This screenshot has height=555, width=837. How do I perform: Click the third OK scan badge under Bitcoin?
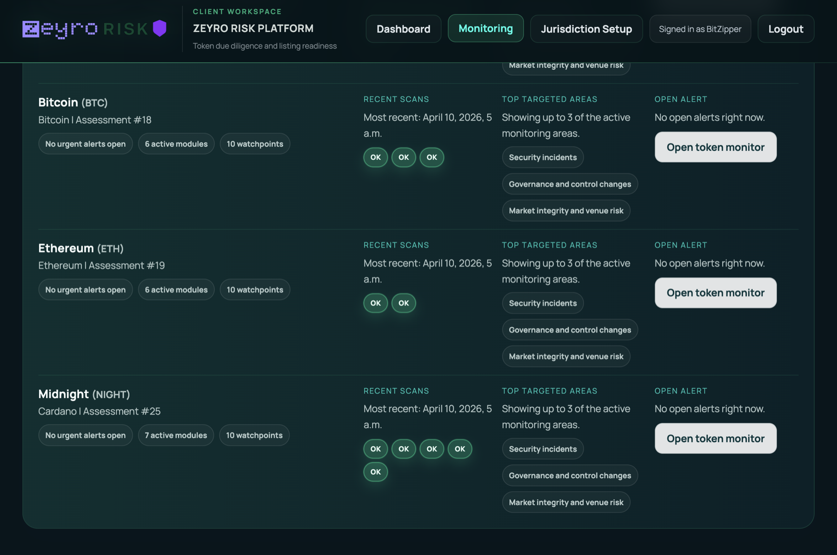click(432, 157)
